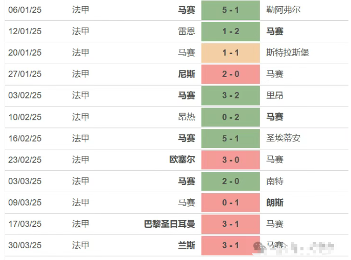351x260 pixels.
Task: Click the red 2 - 0 score for 尼斯
Action: [230, 74]
